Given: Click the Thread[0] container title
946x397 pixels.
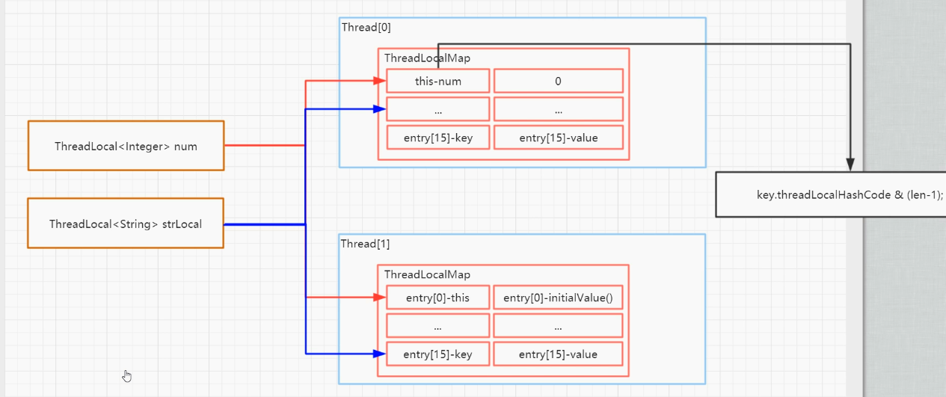Looking at the screenshot, I should (366, 28).
